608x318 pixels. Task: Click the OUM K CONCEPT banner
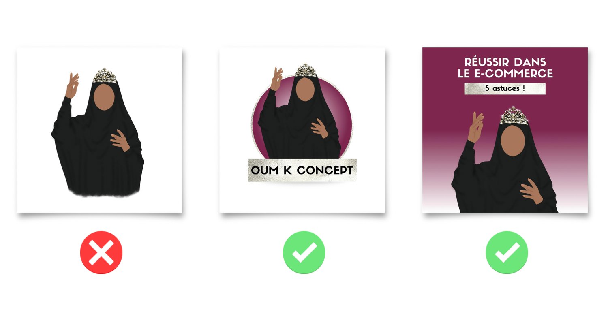tap(302, 170)
